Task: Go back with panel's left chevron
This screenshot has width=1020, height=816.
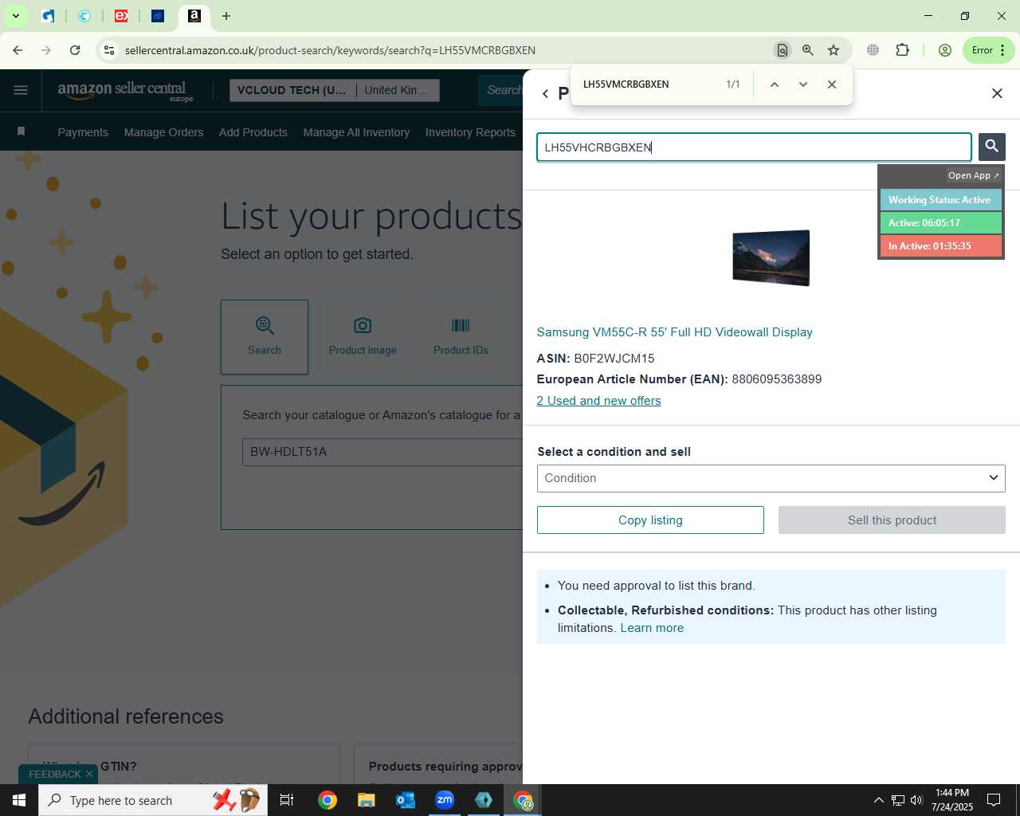Action: [545, 94]
